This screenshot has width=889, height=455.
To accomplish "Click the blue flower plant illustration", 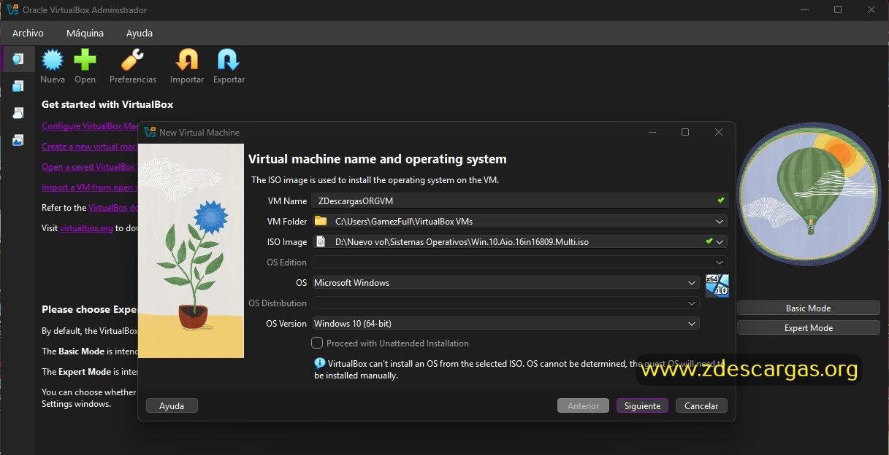I will coord(191,251).
